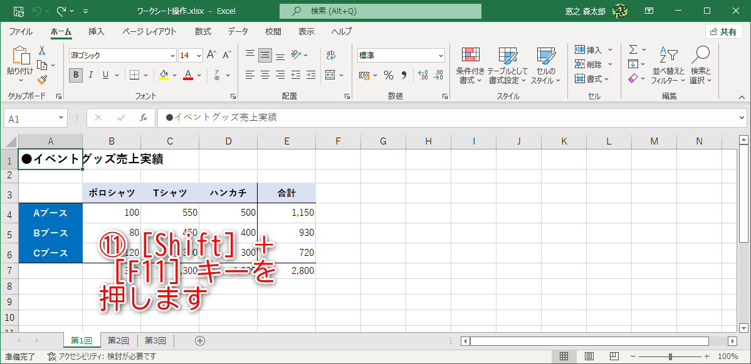Open the ファイル tab

click(21, 31)
